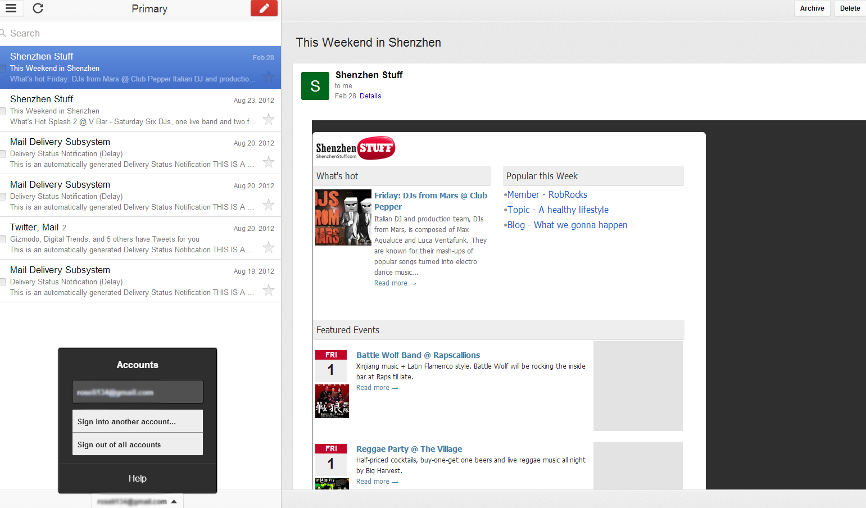Compose a new email with pencil button
Image resolution: width=866 pixels, height=508 pixels.
coord(264,8)
